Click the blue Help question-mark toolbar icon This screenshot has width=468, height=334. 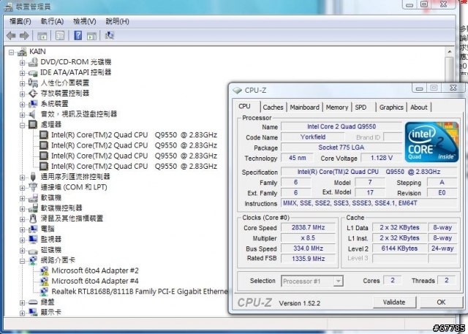[x=78, y=36]
